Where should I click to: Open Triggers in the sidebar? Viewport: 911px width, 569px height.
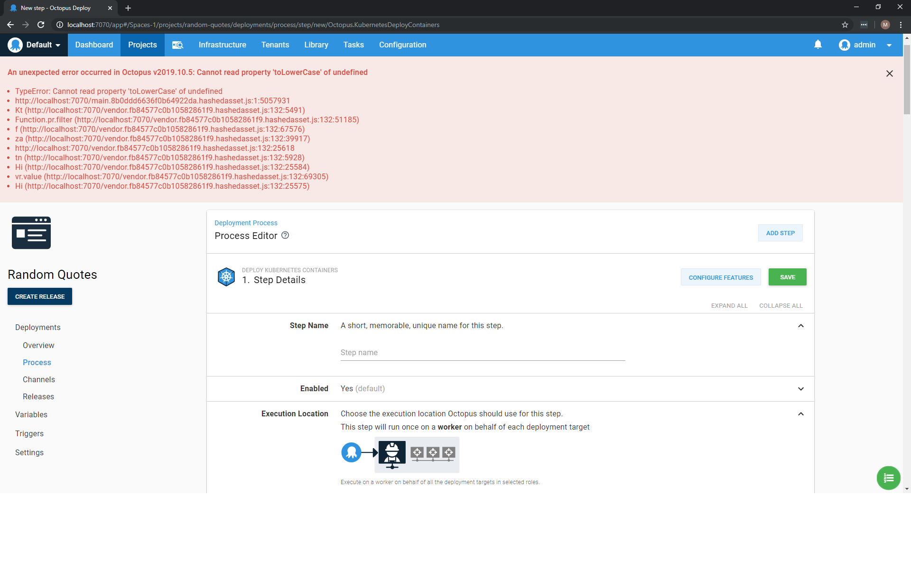pos(29,433)
